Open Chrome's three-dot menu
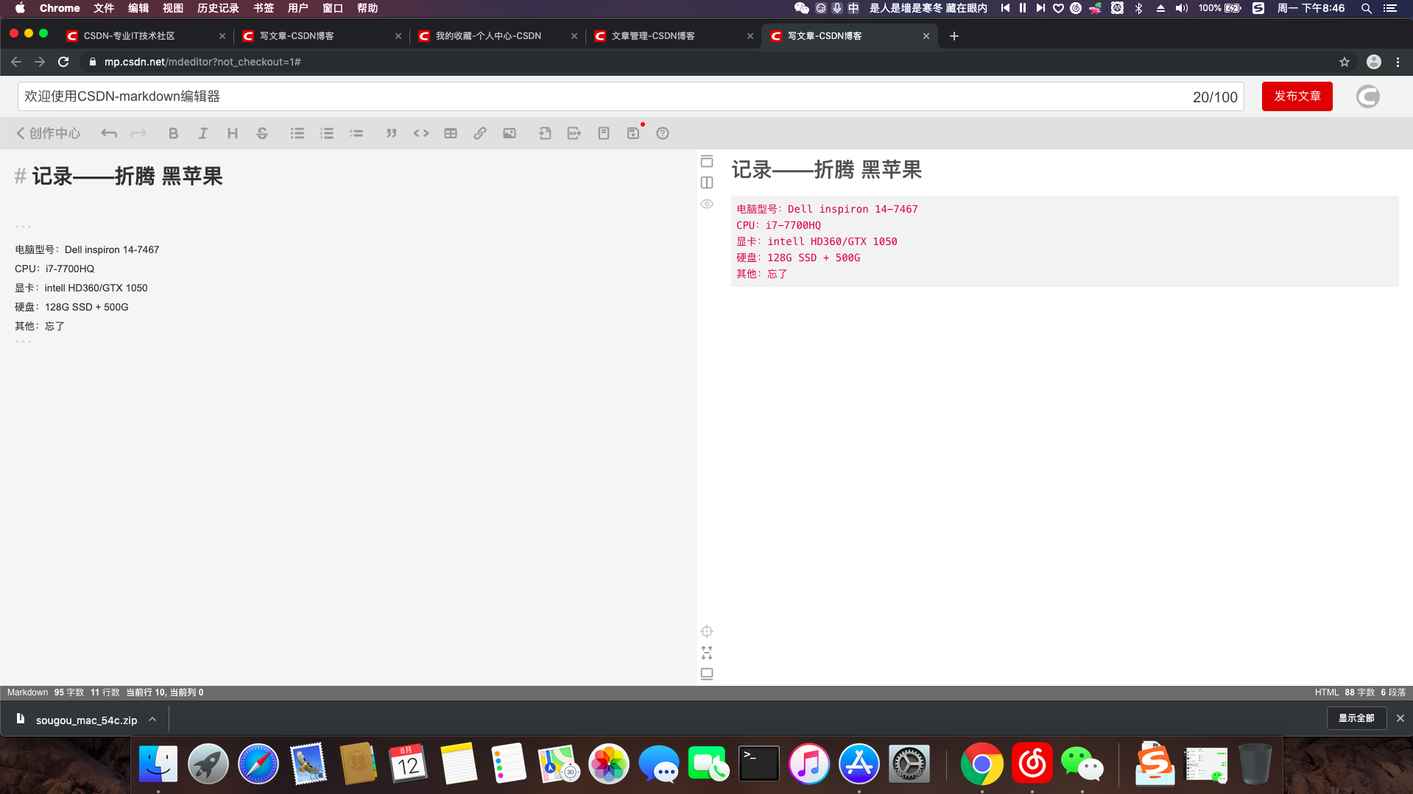The height and width of the screenshot is (794, 1413). 1398,62
